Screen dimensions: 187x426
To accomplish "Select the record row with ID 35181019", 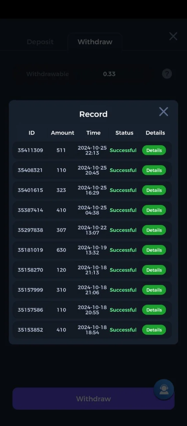I will [92, 250].
